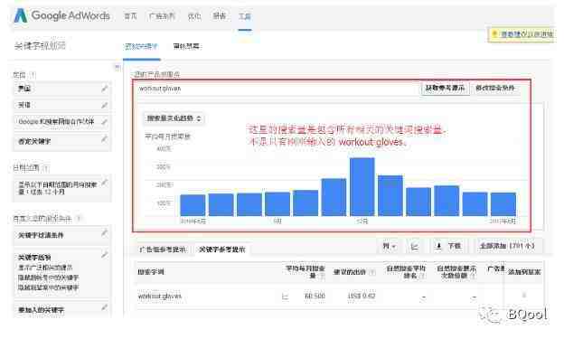The image size is (564, 339).
Task: Click the first bar in the search volume chart
Action: pos(193,205)
